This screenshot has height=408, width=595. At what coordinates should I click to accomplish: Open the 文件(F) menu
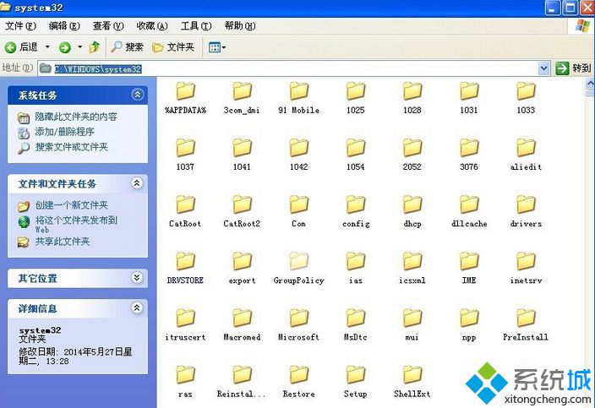(20, 26)
